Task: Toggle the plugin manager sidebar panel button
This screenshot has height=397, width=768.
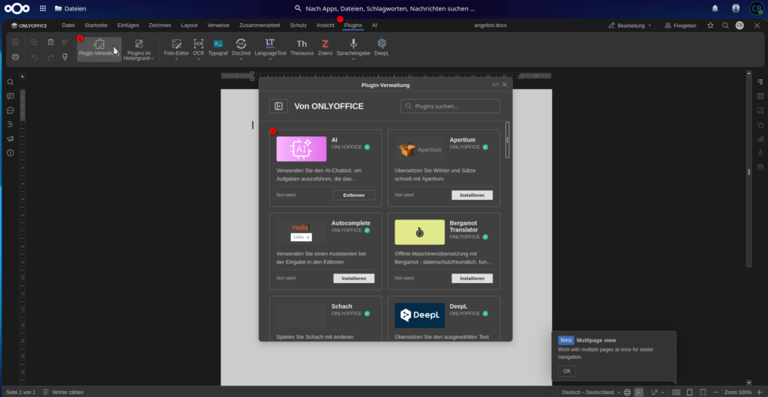Action: [279, 106]
